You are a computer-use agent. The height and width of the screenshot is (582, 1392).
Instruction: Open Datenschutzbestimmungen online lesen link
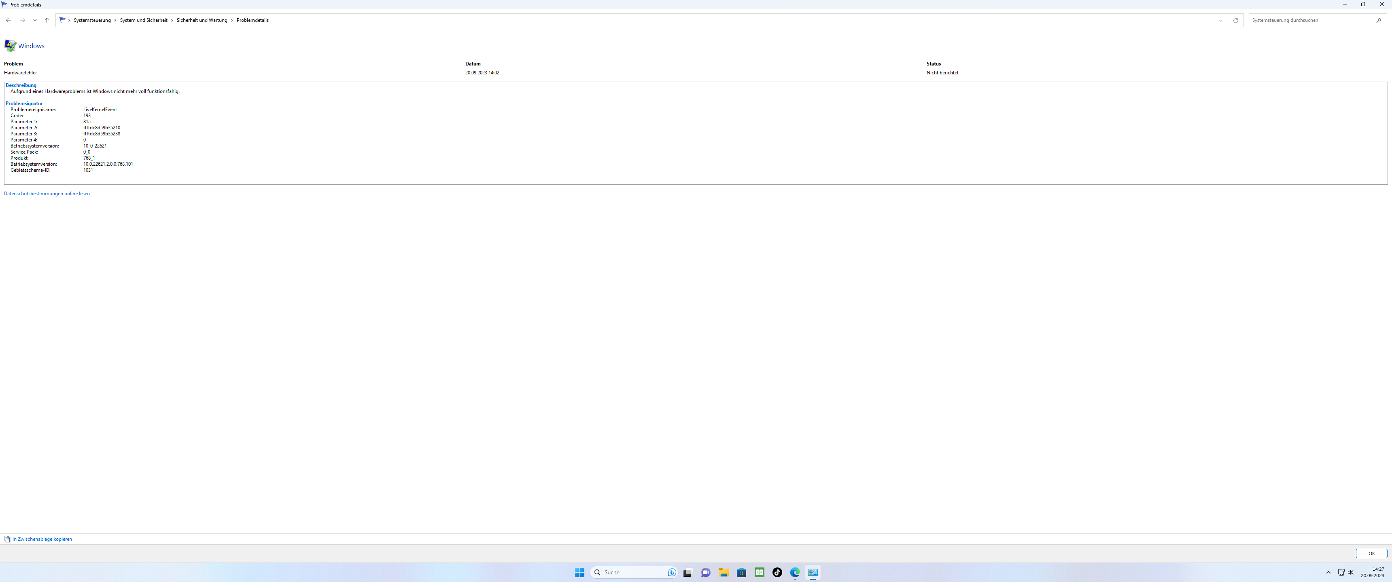(x=47, y=193)
